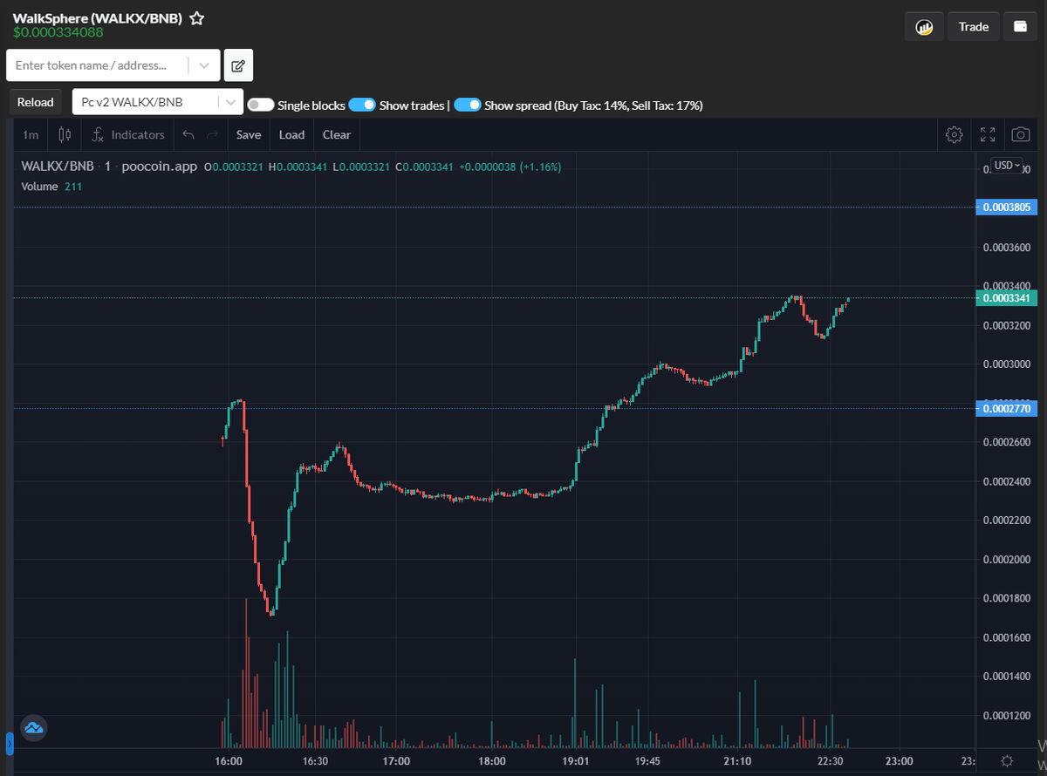
Task: Expand the token name dropdown arrow
Action: point(204,65)
